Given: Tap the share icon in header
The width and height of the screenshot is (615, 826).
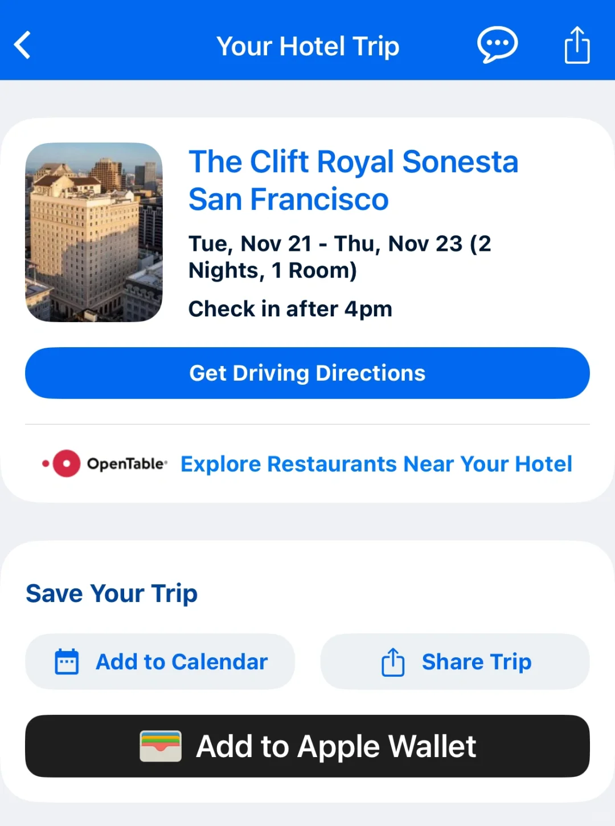Looking at the screenshot, I should pyautogui.click(x=577, y=45).
